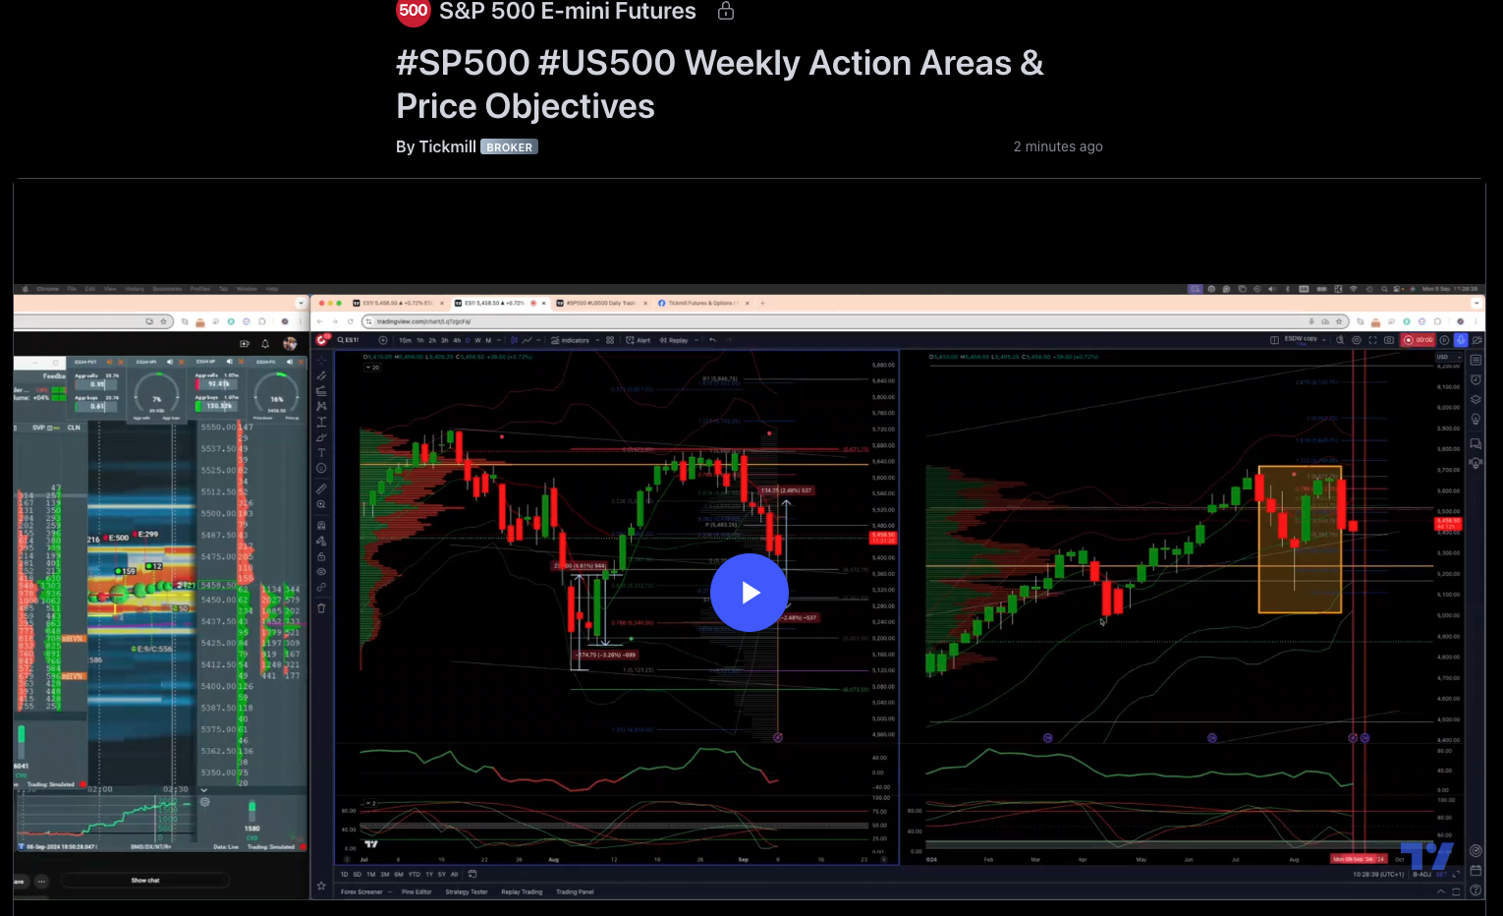In video's TradingView, open the Trading Panel tab

575,892
